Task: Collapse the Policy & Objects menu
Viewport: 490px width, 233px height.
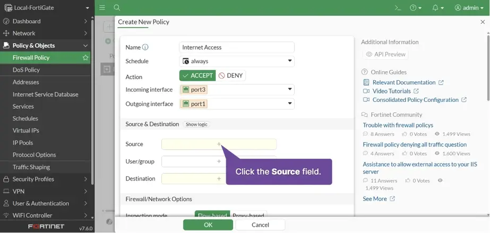Action: click(x=45, y=46)
